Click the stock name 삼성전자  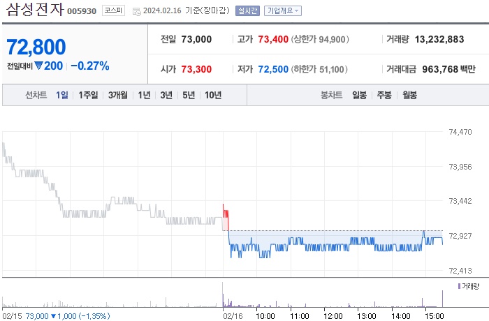pyautogui.click(x=35, y=10)
